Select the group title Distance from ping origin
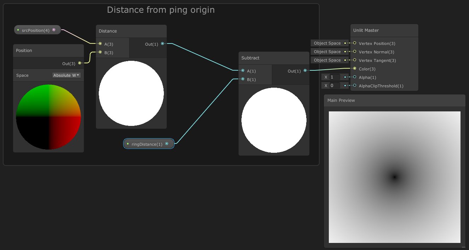This screenshot has width=469, height=250. 161,10
